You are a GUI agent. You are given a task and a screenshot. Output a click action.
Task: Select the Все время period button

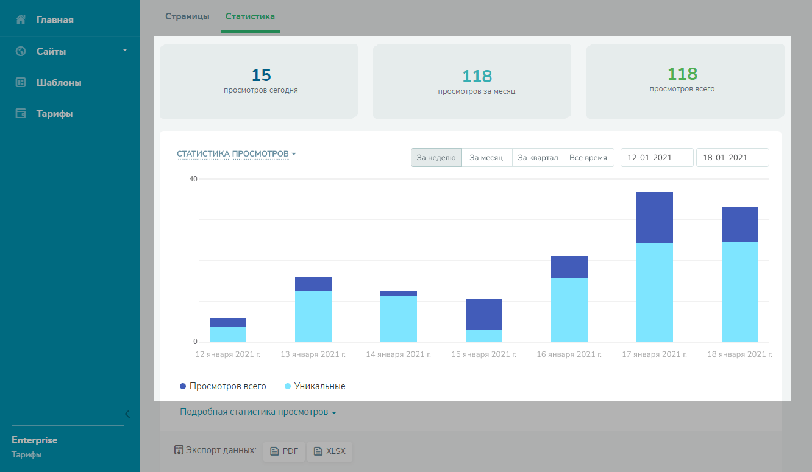(x=588, y=158)
